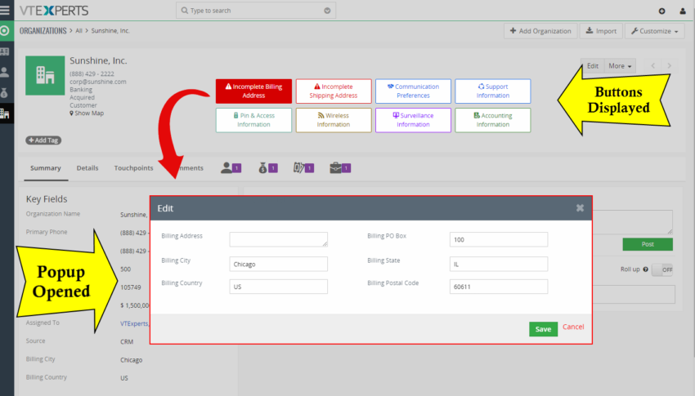Click the Billing Country field
This screenshot has width=695, height=396.
click(278, 287)
